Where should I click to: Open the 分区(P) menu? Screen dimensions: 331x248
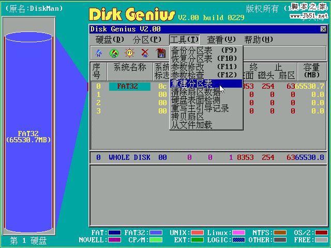(x=147, y=40)
